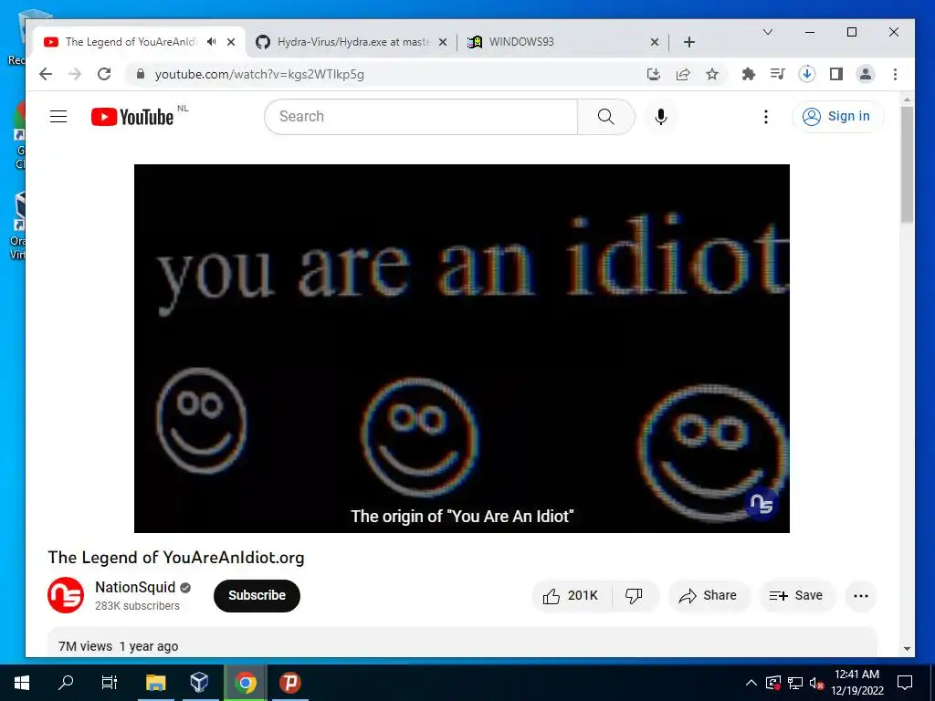Open Windows taskbar search
This screenshot has width=935, height=701.
coord(66,683)
